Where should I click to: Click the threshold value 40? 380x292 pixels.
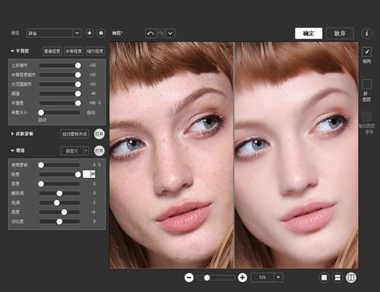pyautogui.click(x=93, y=94)
